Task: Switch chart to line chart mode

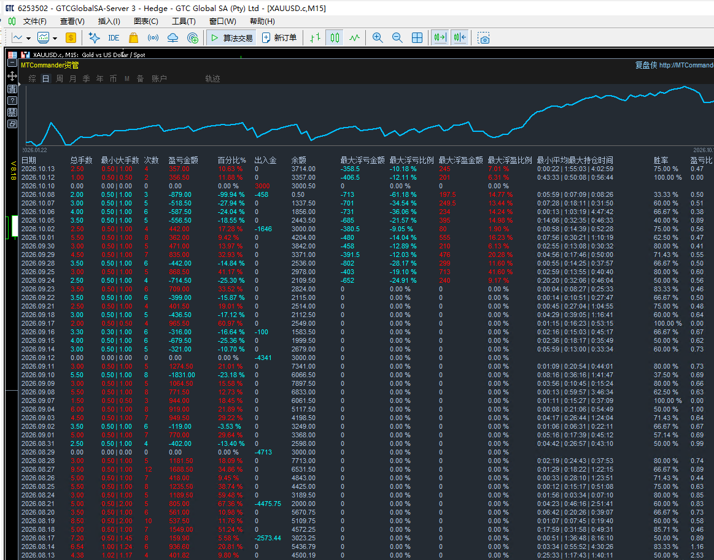Action: 354,38
